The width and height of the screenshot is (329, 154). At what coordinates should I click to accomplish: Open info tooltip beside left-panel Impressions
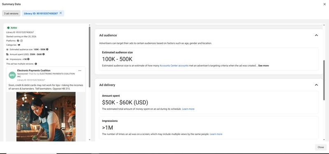coord(28,59)
